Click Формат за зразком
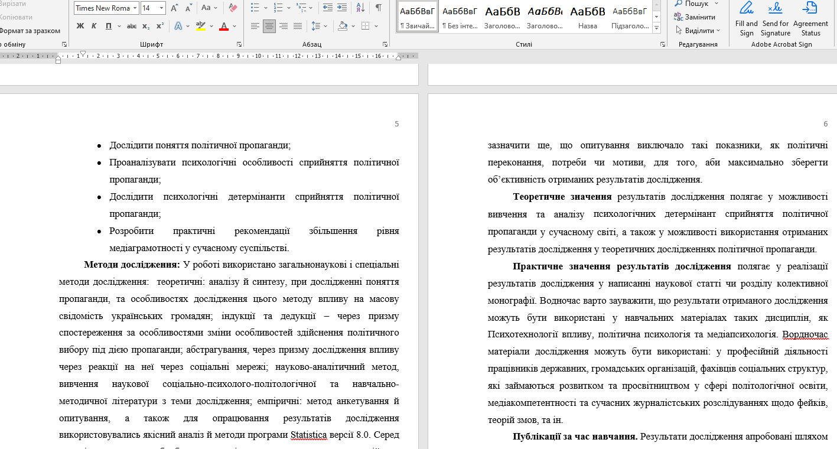 click(30, 31)
